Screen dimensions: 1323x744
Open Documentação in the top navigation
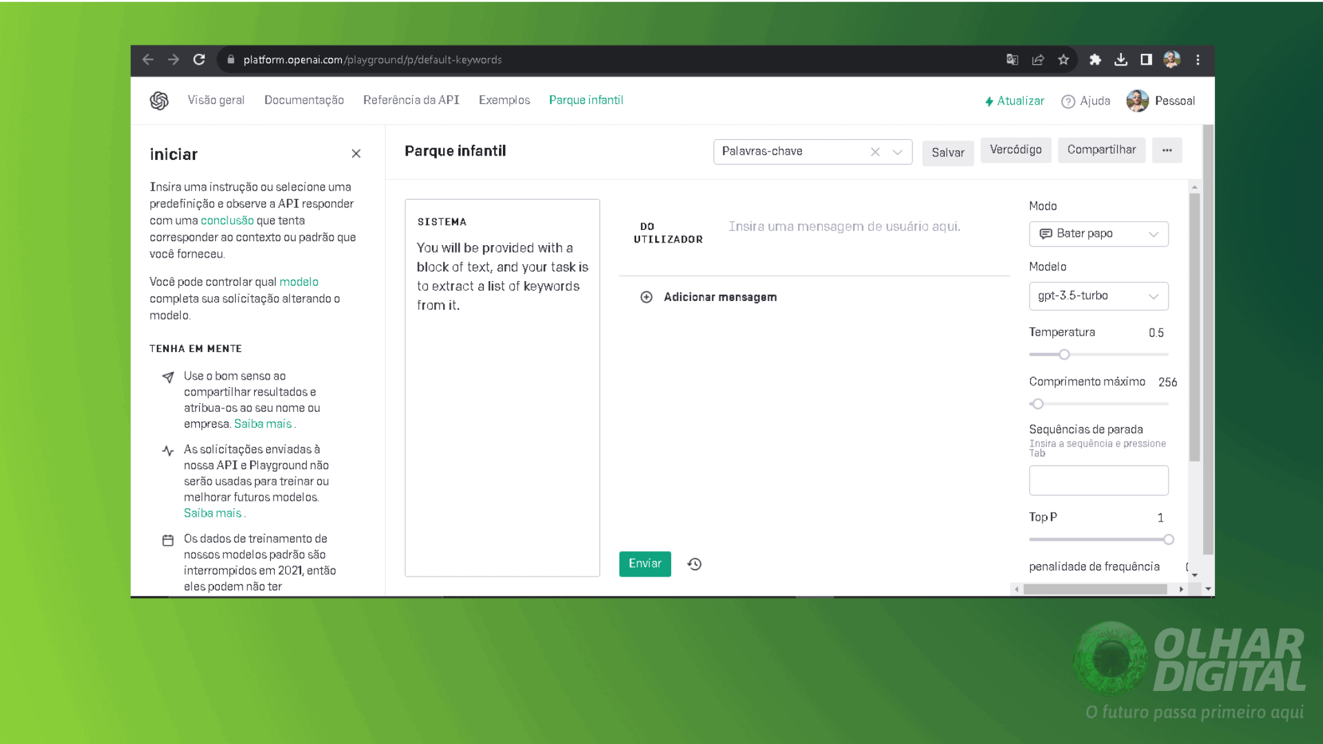point(304,100)
